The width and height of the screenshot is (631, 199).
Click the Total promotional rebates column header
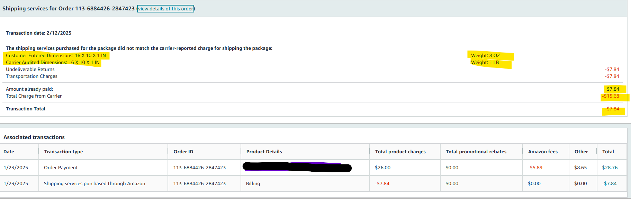(476, 152)
